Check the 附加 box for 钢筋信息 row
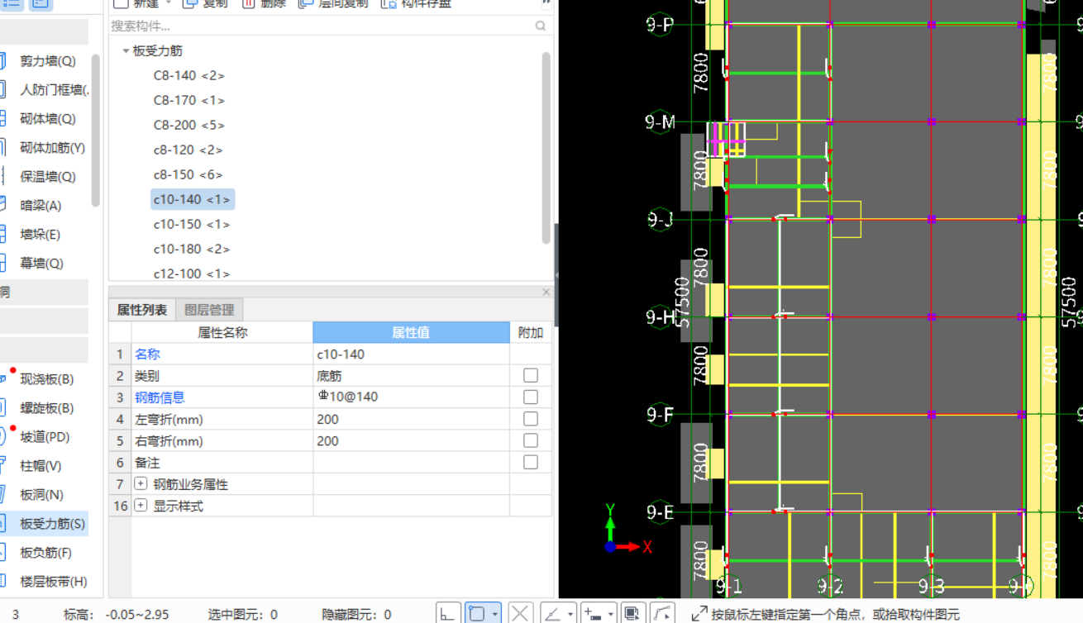The width and height of the screenshot is (1083, 623). tap(531, 397)
